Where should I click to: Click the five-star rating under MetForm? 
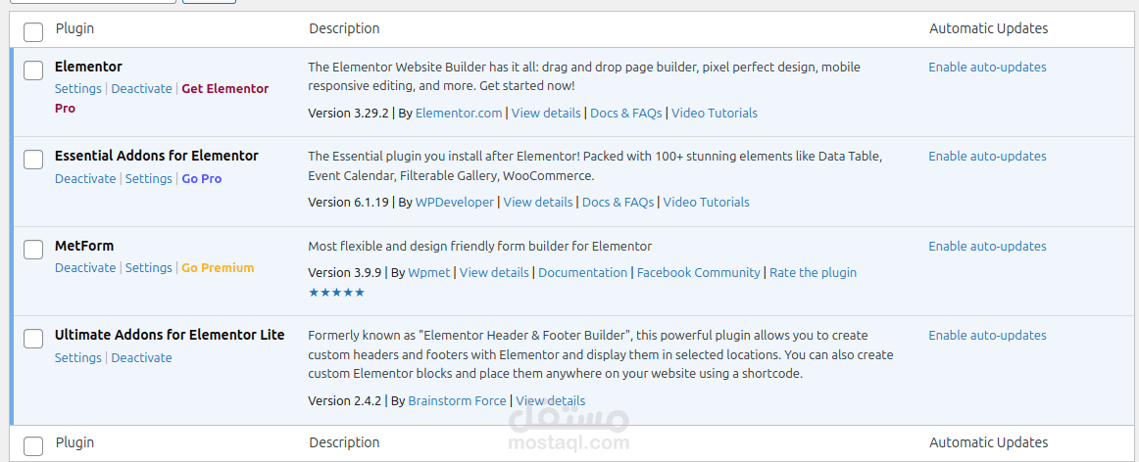(x=336, y=293)
